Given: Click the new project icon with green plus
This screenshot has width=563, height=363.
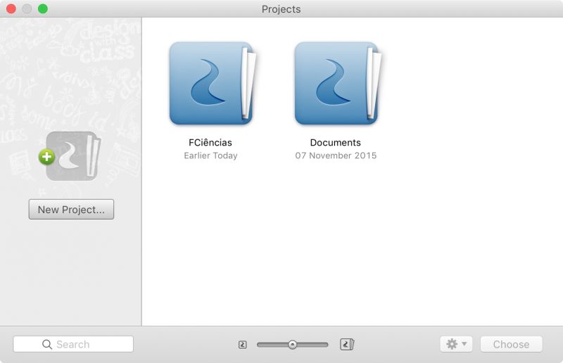Looking at the screenshot, I should [70, 156].
